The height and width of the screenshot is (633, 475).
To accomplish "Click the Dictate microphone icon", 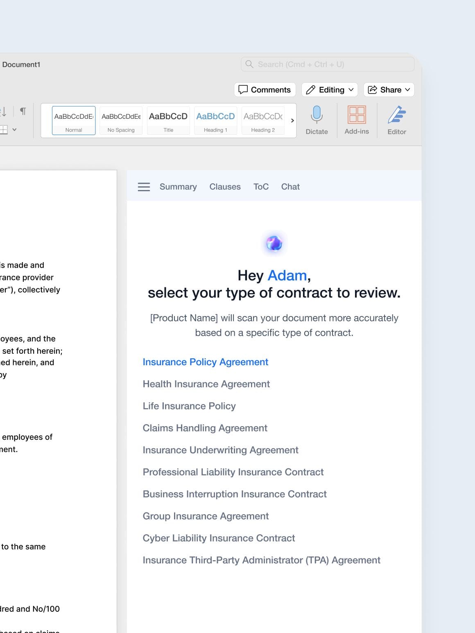I will pos(317,115).
